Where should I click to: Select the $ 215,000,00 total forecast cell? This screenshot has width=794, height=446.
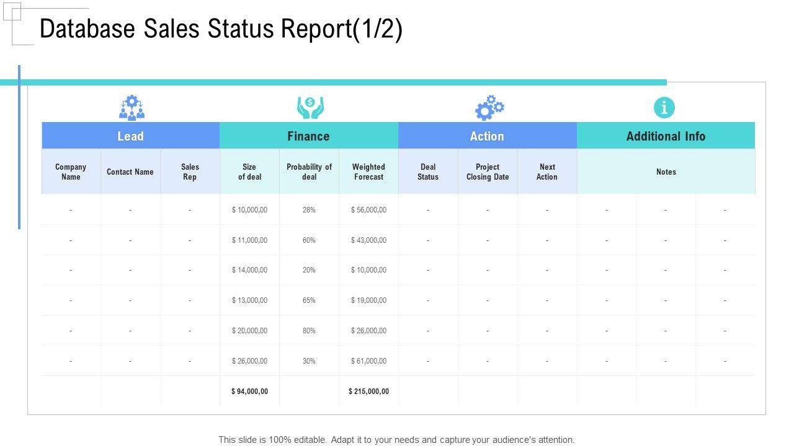pyautogui.click(x=368, y=391)
